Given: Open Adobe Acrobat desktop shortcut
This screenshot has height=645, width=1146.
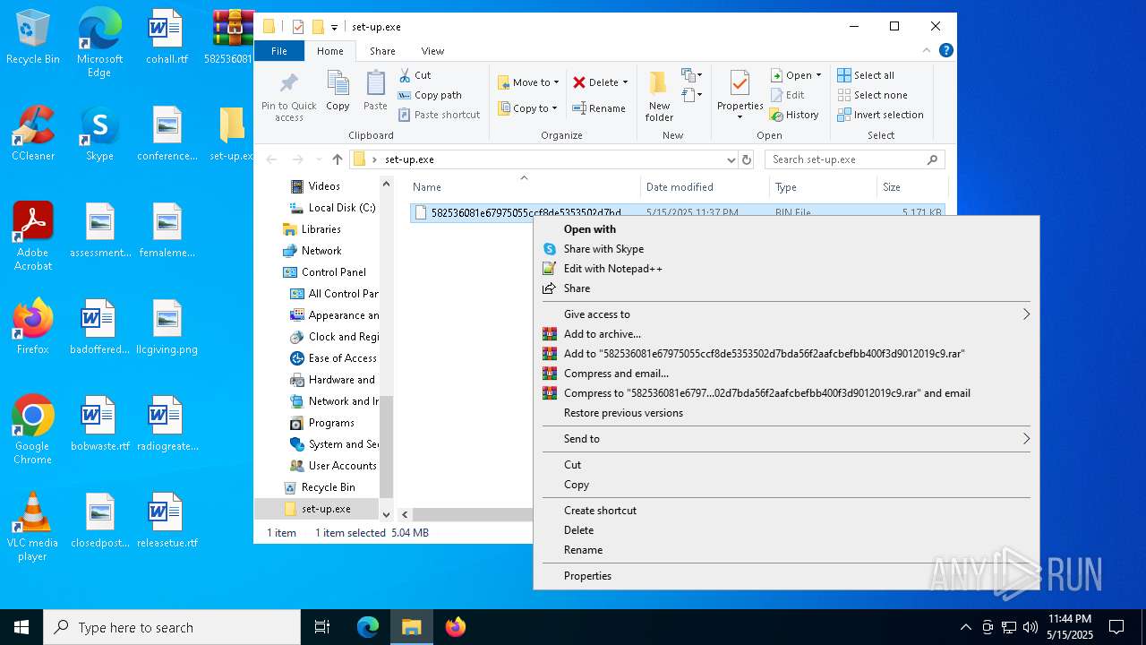Looking at the screenshot, I should pyautogui.click(x=33, y=236).
